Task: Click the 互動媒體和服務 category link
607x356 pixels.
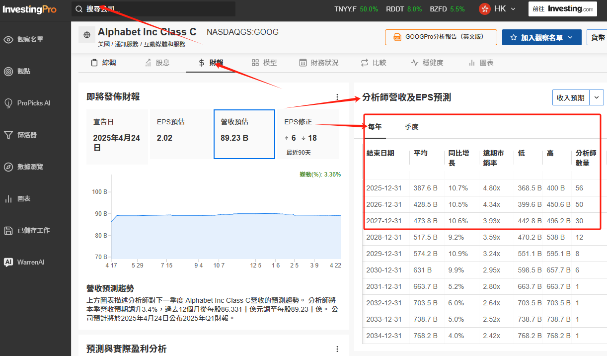Action: (x=165, y=44)
